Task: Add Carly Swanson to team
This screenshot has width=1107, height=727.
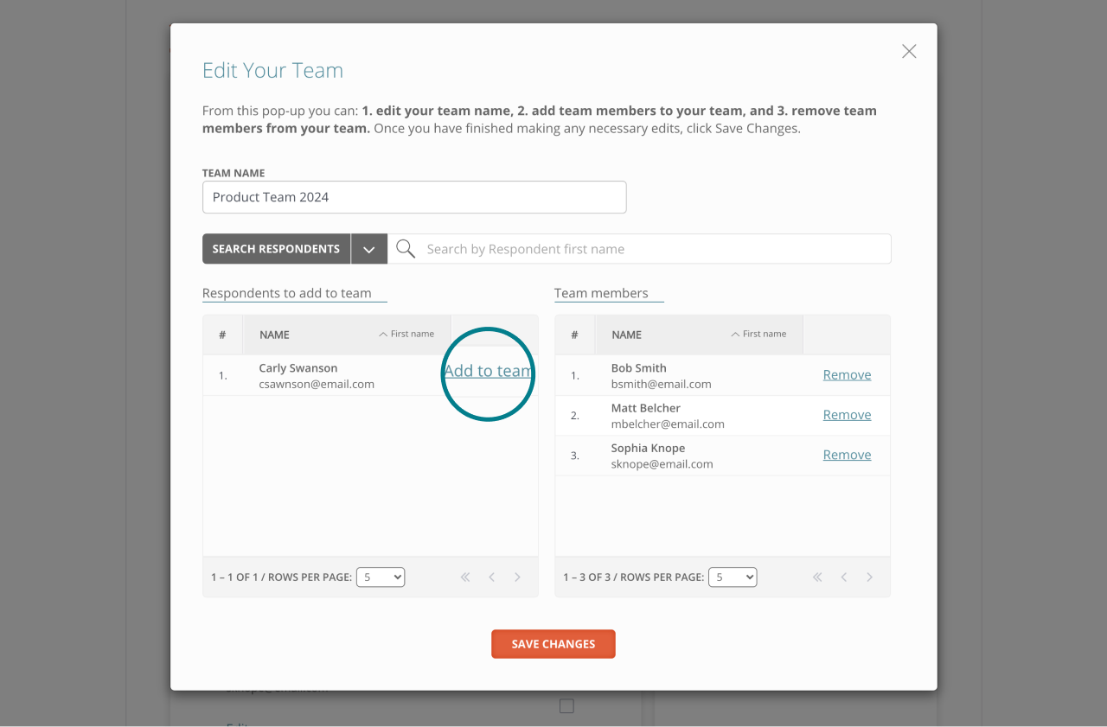Action: point(488,371)
